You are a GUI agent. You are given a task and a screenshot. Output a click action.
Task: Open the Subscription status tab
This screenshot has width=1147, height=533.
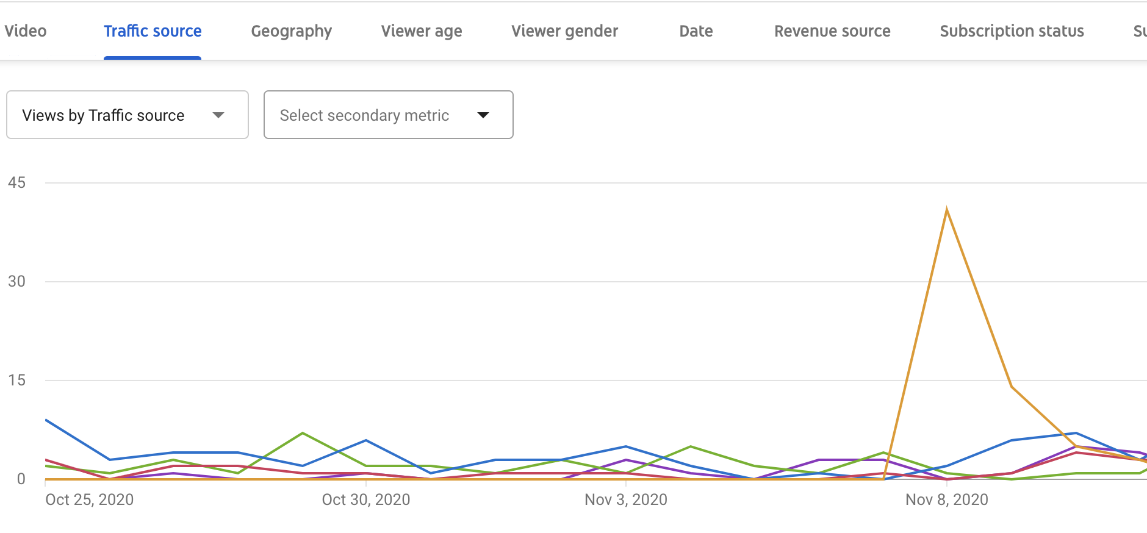(1012, 31)
